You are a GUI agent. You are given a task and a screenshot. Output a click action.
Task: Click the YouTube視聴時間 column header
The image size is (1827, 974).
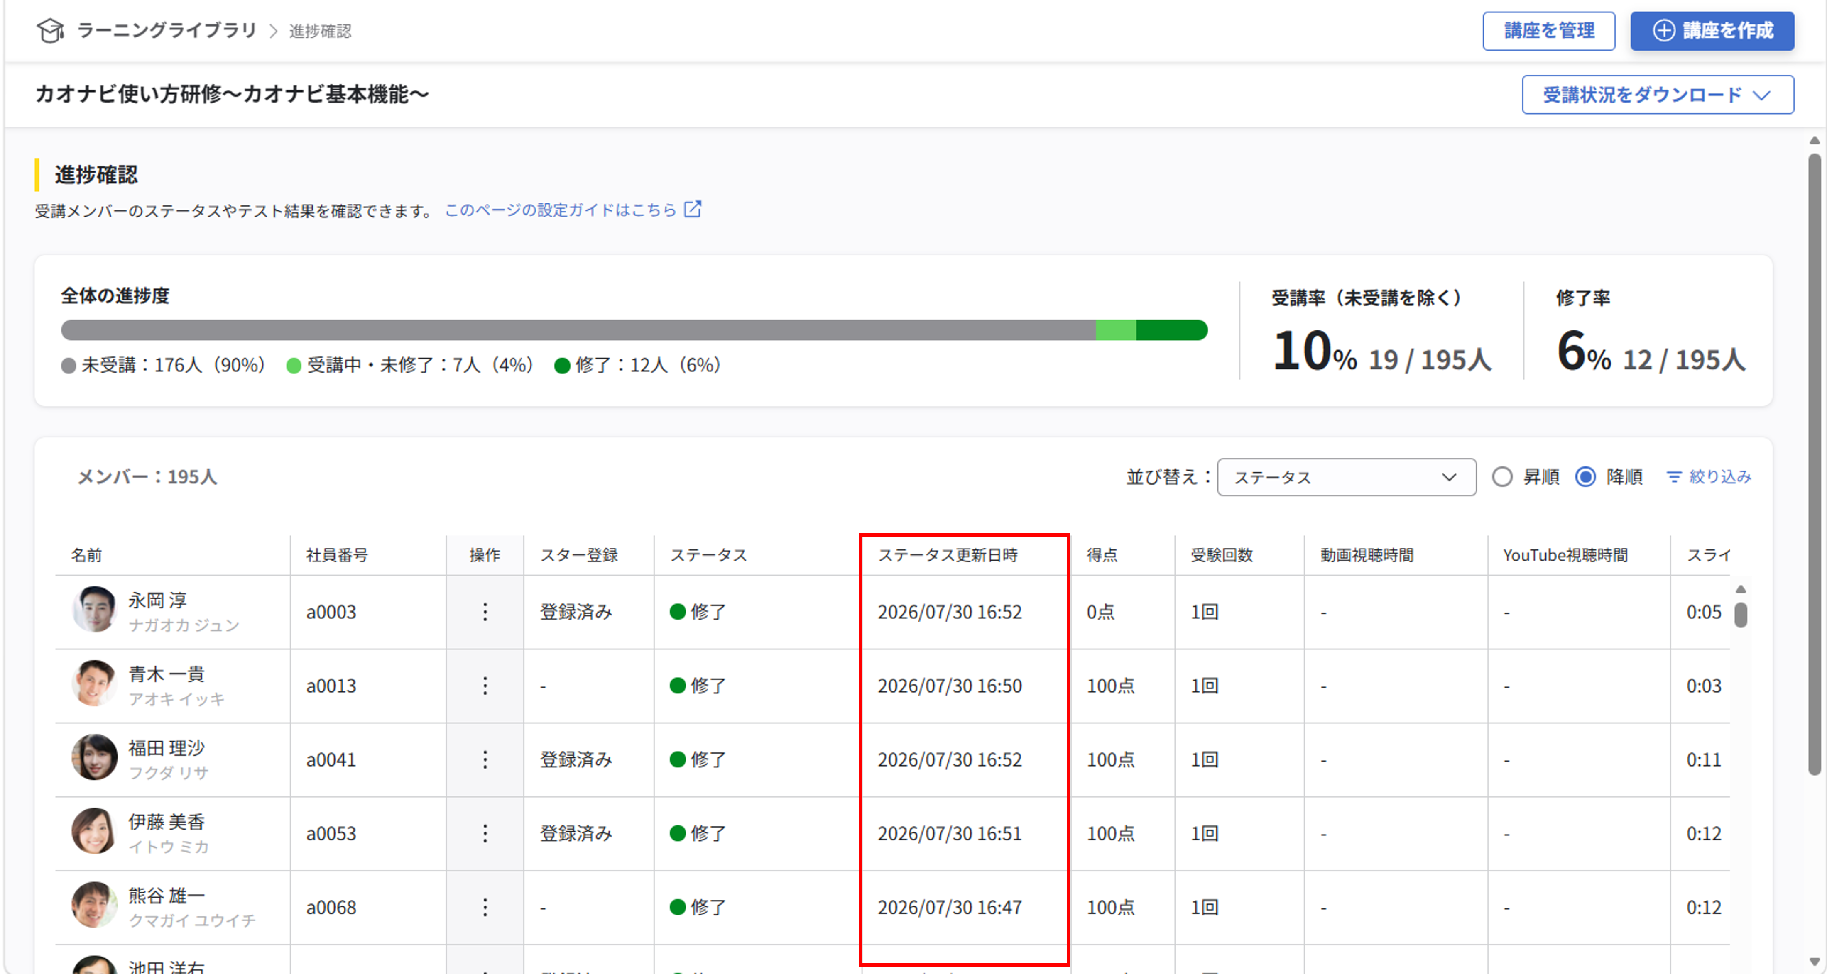(1565, 555)
